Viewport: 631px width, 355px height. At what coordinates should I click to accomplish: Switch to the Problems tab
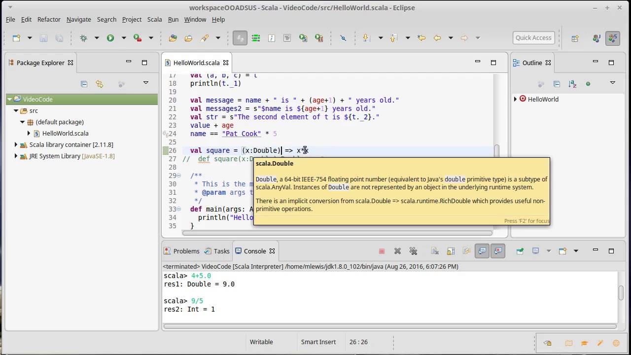(x=181, y=251)
